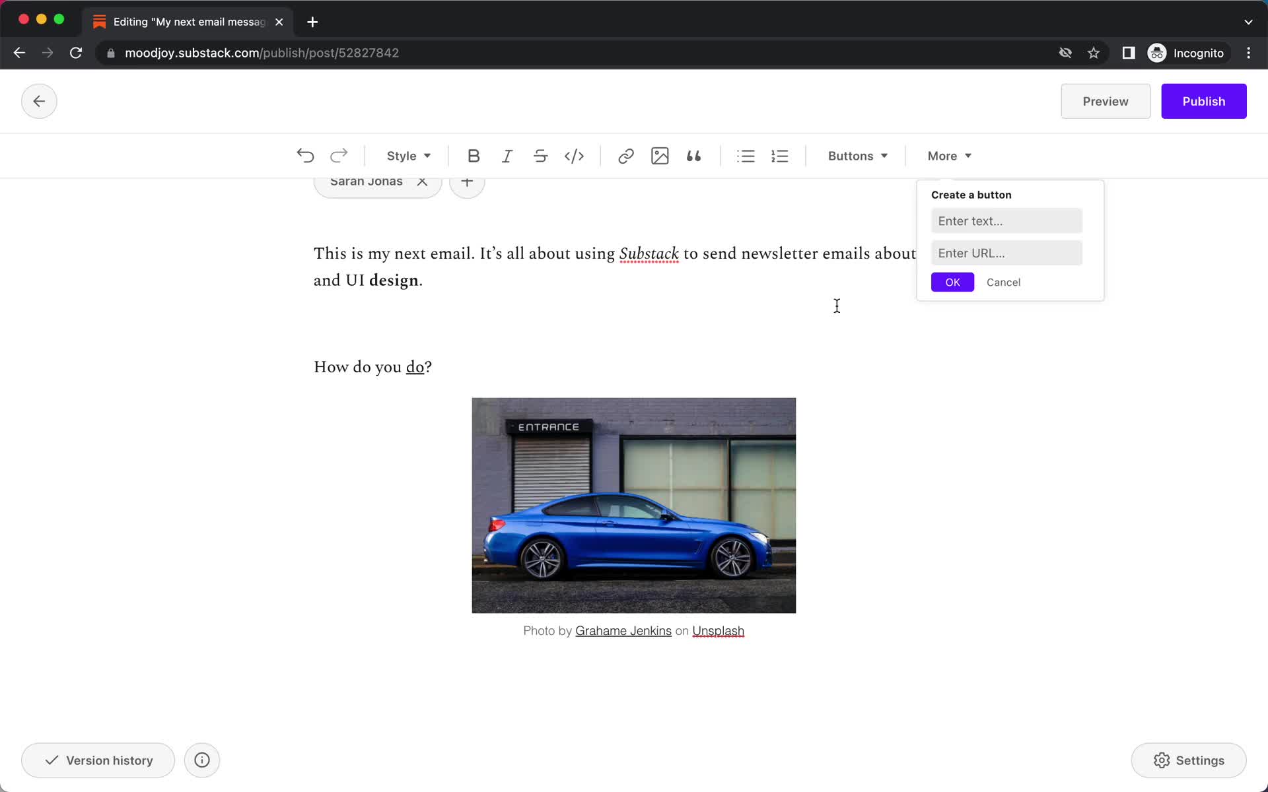Insert an image using image icon
1268x792 pixels.
tap(660, 156)
